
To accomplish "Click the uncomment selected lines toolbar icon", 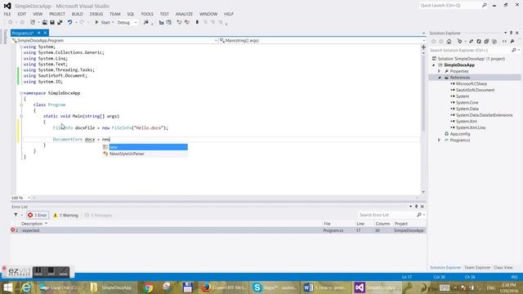I will pyautogui.click(x=187, y=22).
